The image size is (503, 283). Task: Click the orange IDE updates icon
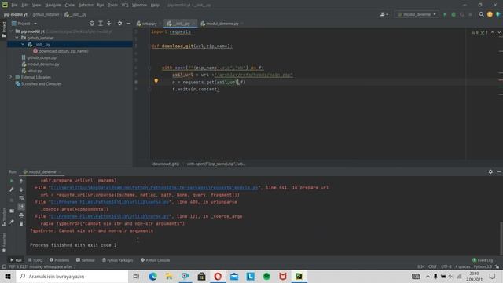(x=490, y=14)
